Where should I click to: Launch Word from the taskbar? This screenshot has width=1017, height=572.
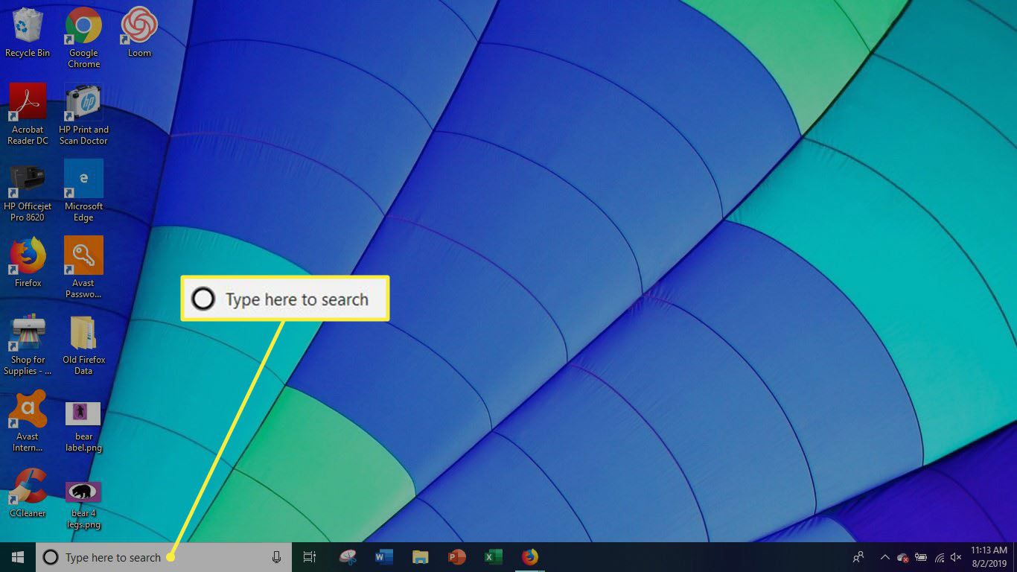(x=384, y=557)
